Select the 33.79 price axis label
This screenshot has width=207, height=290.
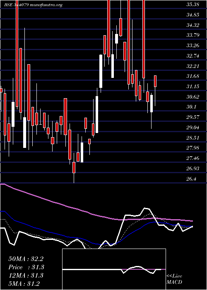click(x=193, y=35)
